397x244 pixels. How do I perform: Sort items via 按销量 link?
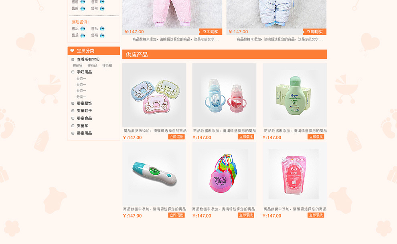pyautogui.click(x=77, y=66)
